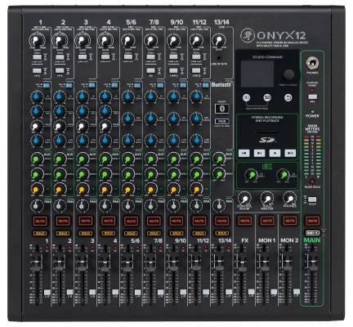This screenshot has height=327, width=353.
Task: Click the Studio Command push-to-select encoder
Action: click(x=288, y=74)
